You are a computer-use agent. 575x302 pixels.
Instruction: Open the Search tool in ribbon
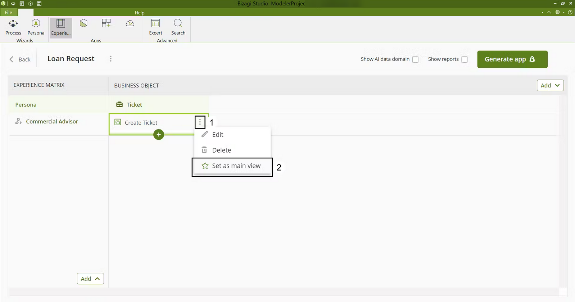[x=178, y=27]
